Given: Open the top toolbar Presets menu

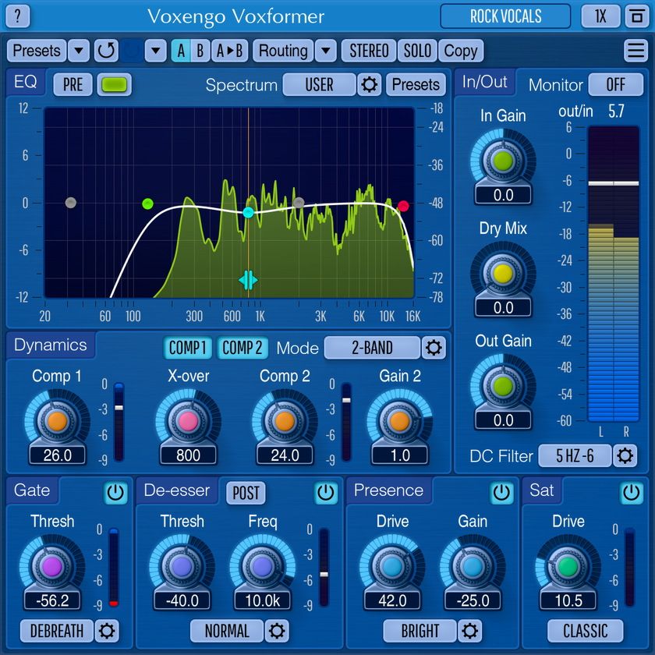Looking at the screenshot, I should pyautogui.click(x=37, y=51).
